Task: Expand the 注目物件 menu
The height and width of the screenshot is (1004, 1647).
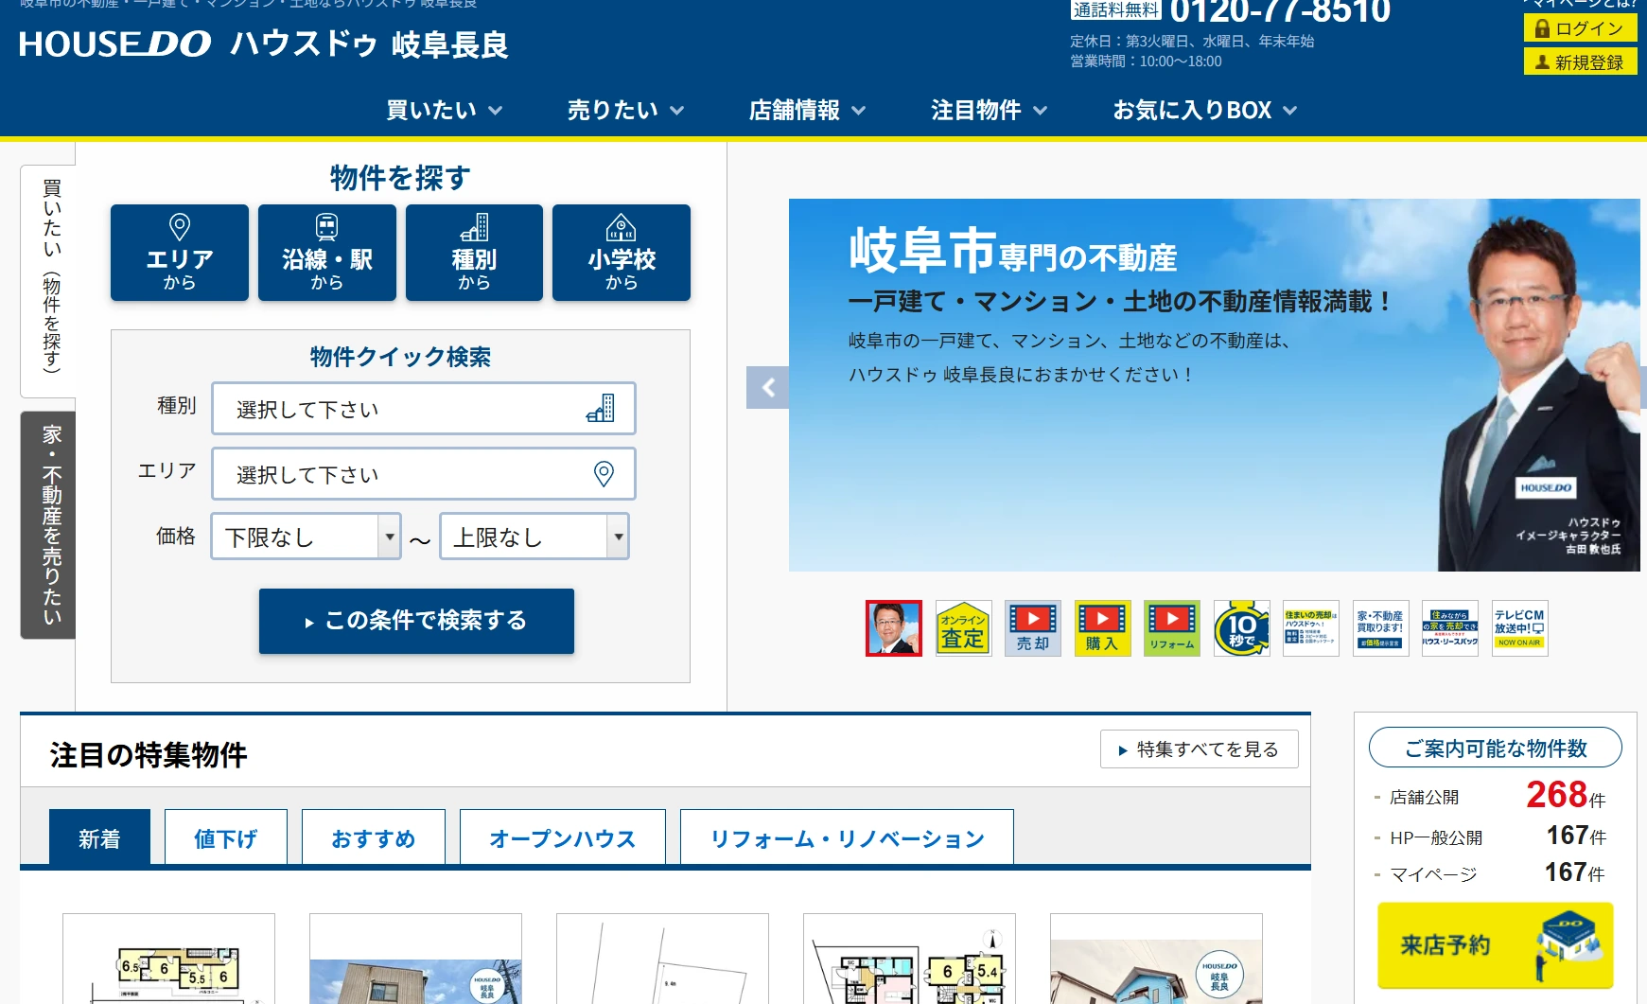Action: click(989, 111)
